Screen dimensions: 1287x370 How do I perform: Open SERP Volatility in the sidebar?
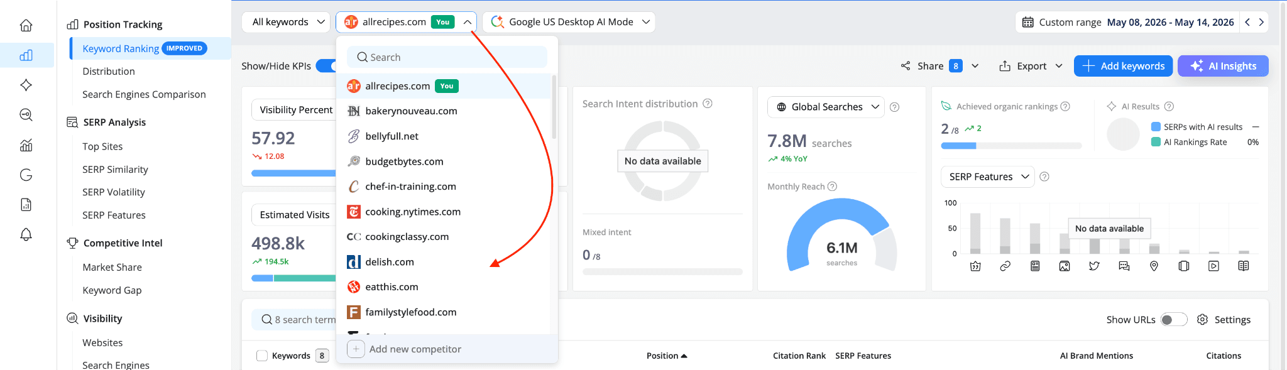[x=114, y=192]
